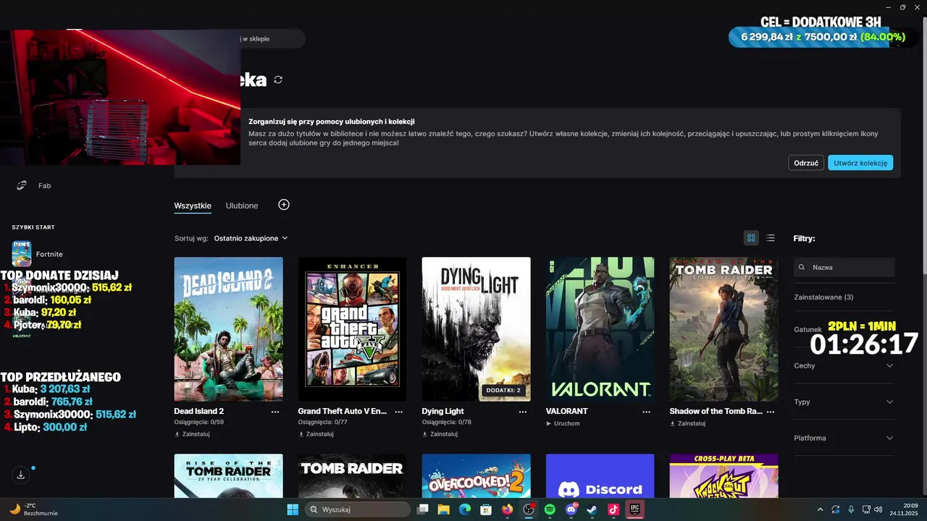Open the Overcooked! 2 cover thumbnail
This screenshot has height=521, width=927.
coord(476,476)
